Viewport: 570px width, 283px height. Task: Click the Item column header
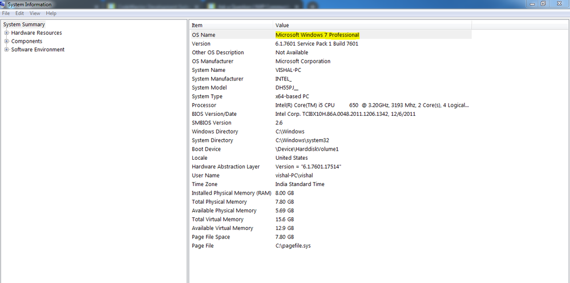(x=232, y=26)
